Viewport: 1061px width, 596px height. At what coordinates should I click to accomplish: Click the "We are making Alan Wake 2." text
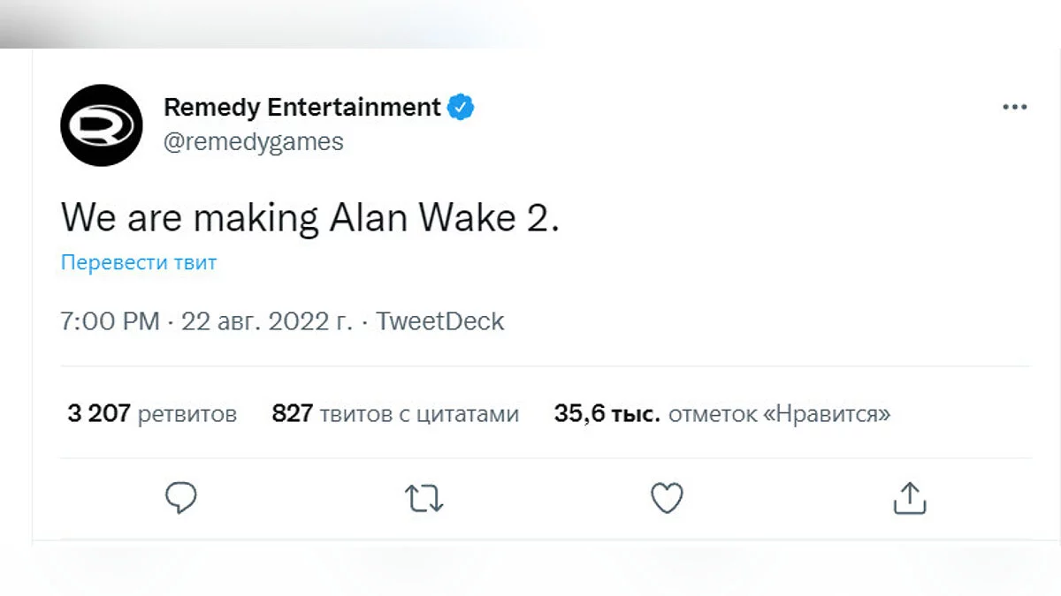tap(310, 216)
